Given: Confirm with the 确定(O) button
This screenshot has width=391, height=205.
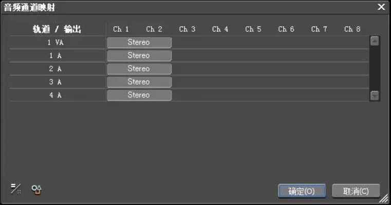Looking at the screenshot, I should (x=302, y=191).
